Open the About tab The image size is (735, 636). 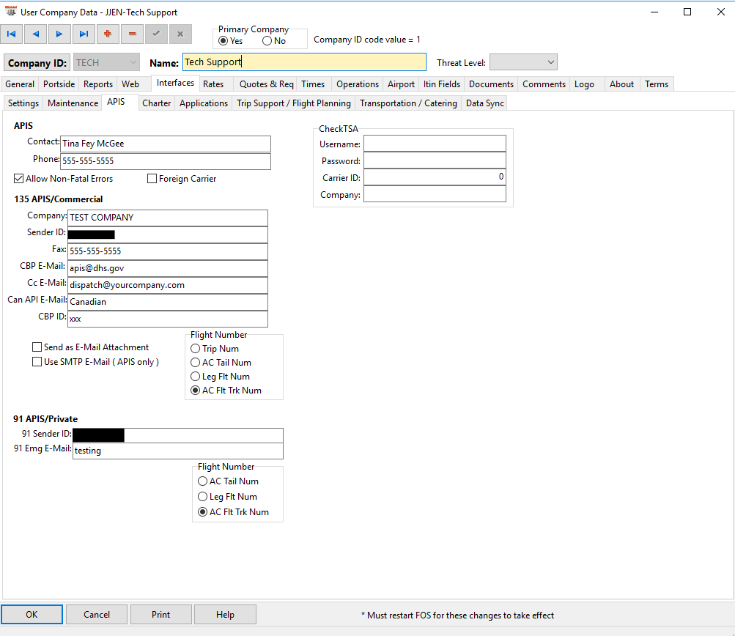pyautogui.click(x=621, y=84)
